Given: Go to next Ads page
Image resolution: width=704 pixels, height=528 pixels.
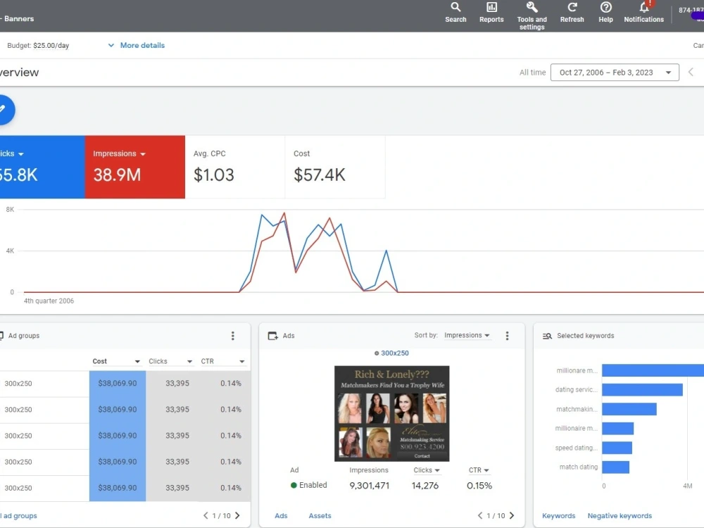Looking at the screenshot, I should tap(512, 515).
